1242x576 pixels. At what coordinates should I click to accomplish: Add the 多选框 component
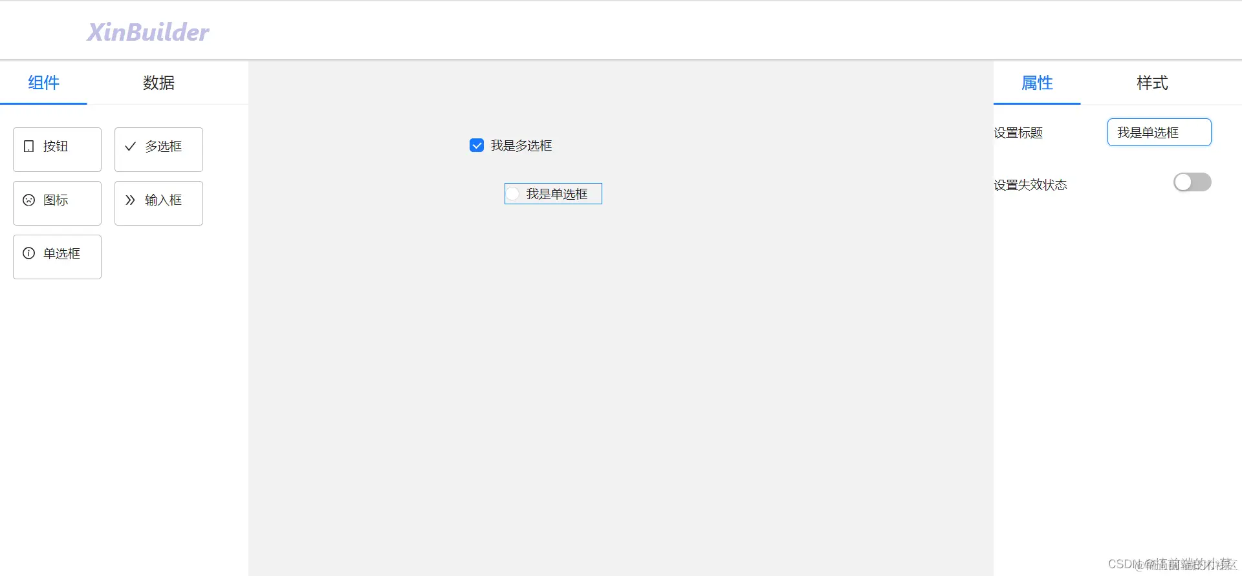tap(158, 149)
